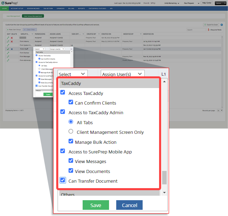Open the enlarged Select permissions dropdown
Image resolution: width=228 pixels, height=216 pixels.
[x=73, y=74]
